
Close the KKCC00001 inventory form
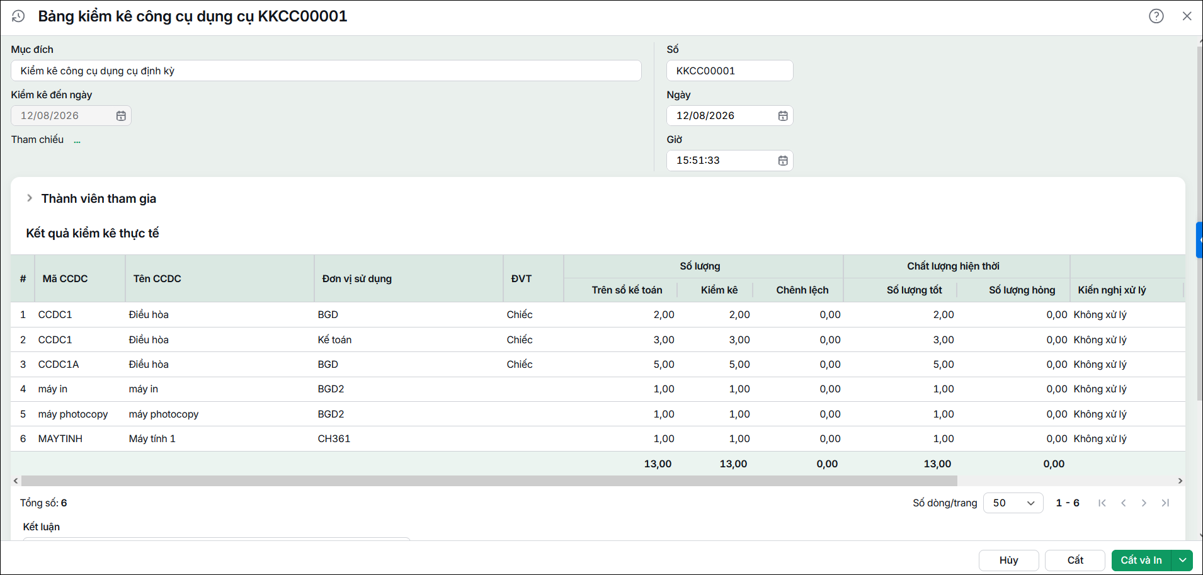(1187, 16)
